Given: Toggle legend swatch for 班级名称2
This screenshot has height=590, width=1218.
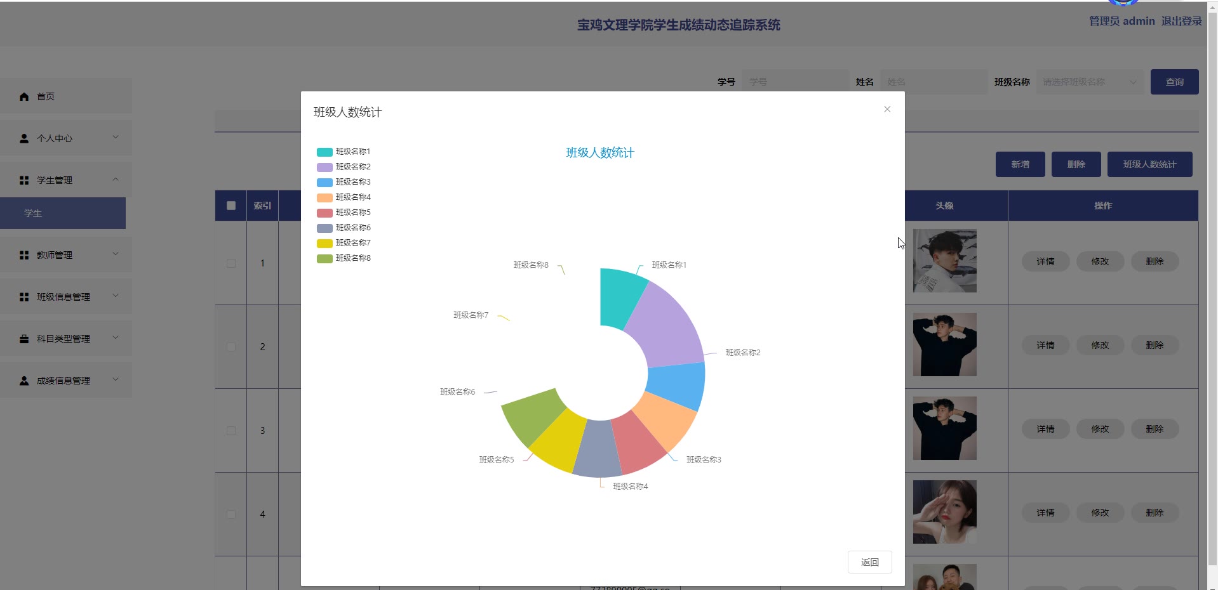Looking at the screenshot, I should point(325,167).
